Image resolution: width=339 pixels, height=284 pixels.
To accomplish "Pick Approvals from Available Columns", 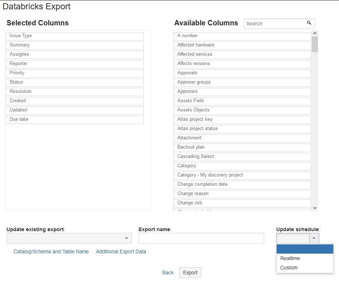I will [243, 73].
